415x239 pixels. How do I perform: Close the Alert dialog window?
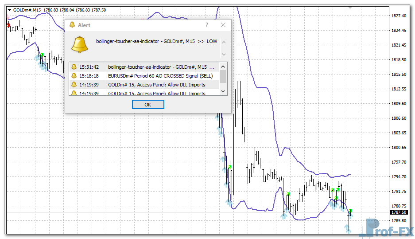click(223, 25)
